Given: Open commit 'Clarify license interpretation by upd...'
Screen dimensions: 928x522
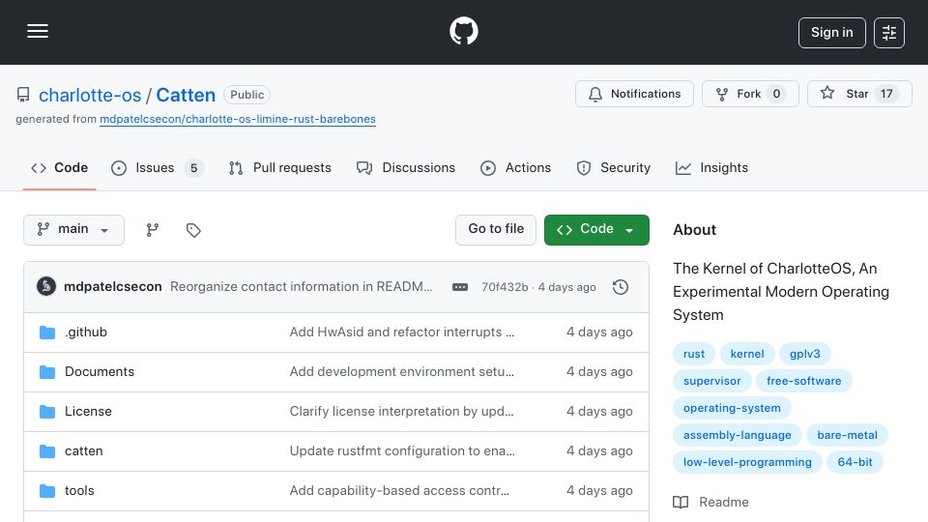Looking at the screenshot, I should click(x=401, y=412).
